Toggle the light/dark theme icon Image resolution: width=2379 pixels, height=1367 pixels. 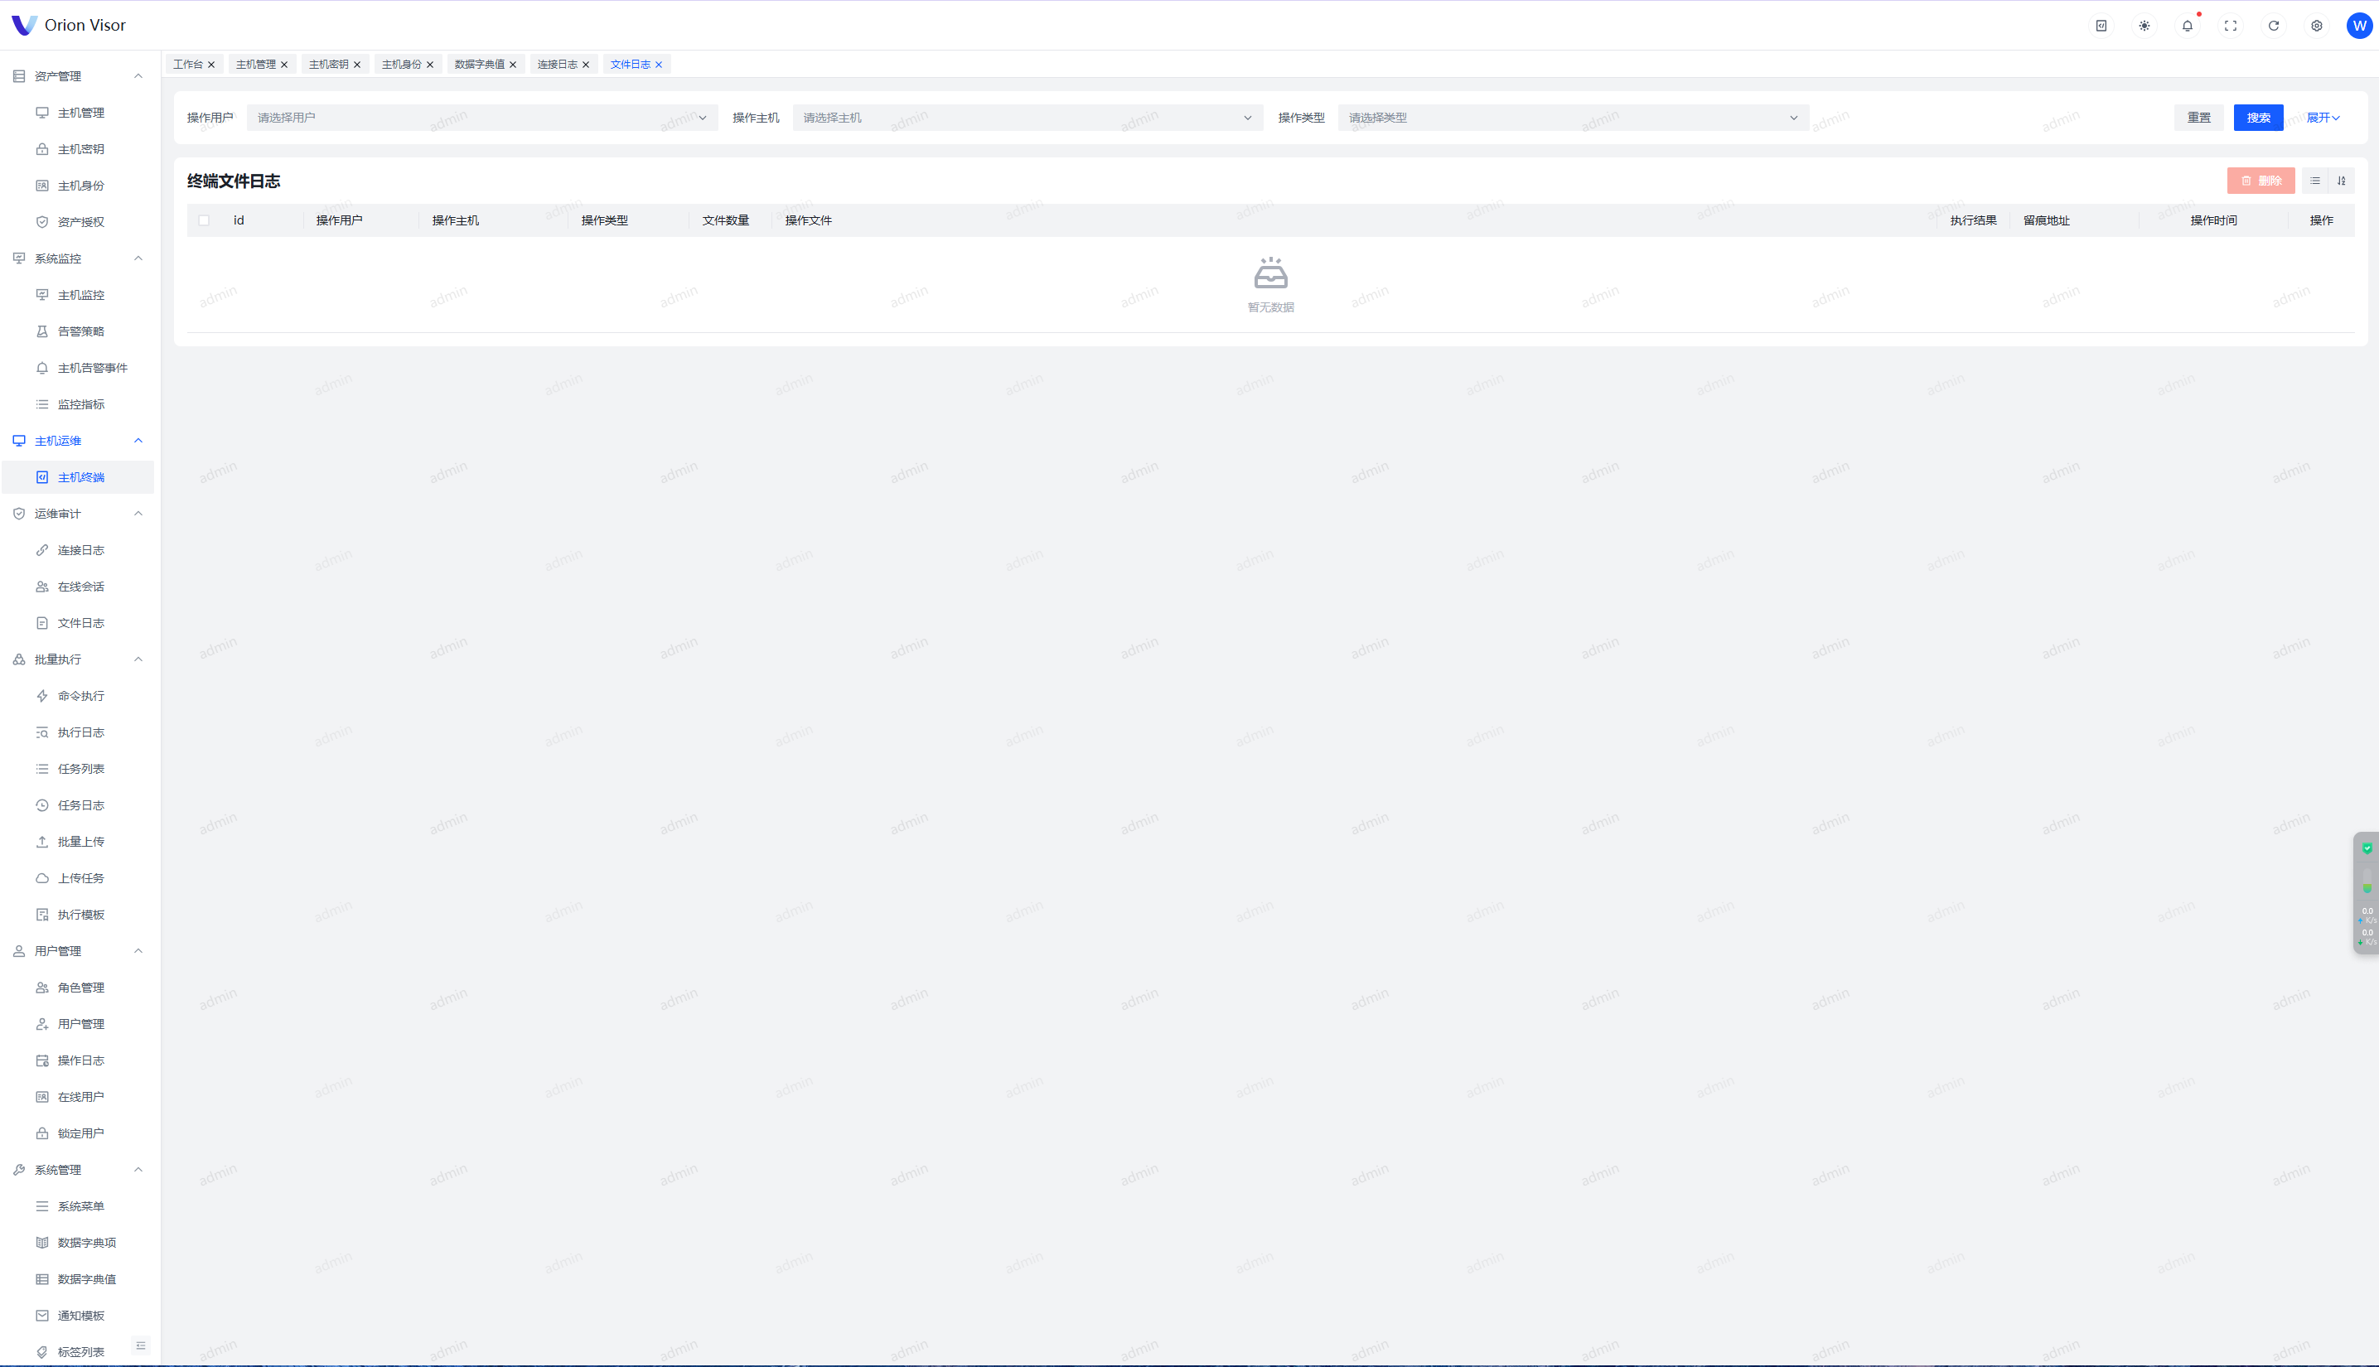tap(2144, 26)
